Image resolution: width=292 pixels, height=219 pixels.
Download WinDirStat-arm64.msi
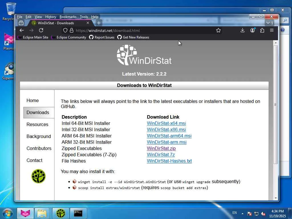coord(169,136)
